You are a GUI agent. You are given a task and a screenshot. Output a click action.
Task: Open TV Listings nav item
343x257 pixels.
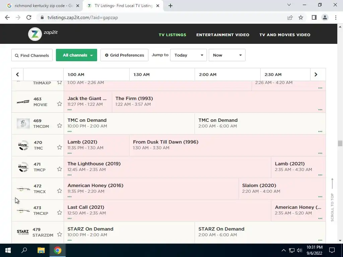coord(173,35)
